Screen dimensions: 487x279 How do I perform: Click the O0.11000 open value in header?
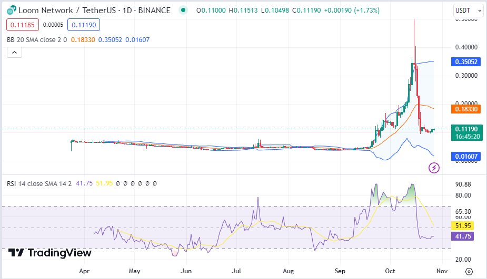(211, 10)
